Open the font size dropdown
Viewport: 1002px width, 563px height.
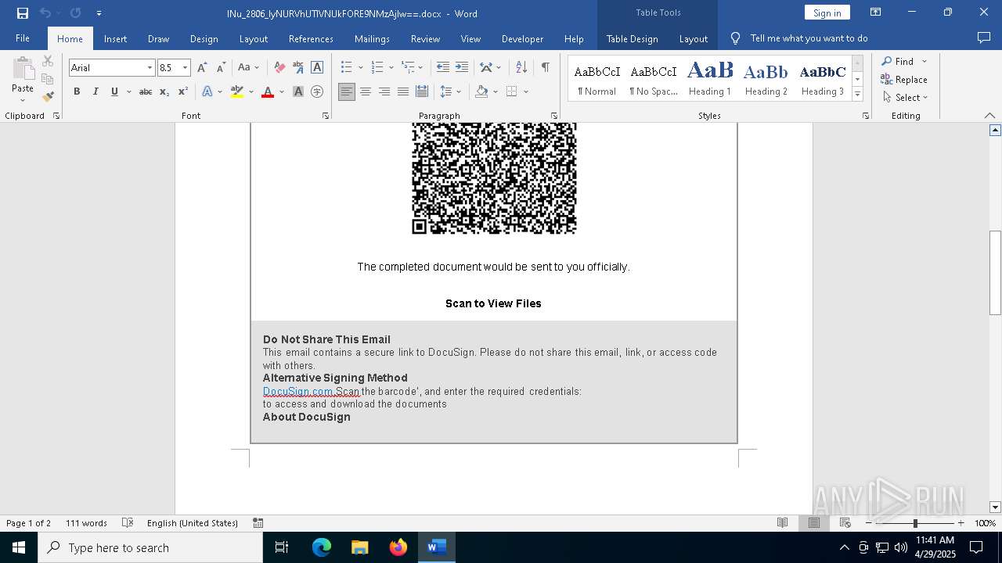[185, 68]
